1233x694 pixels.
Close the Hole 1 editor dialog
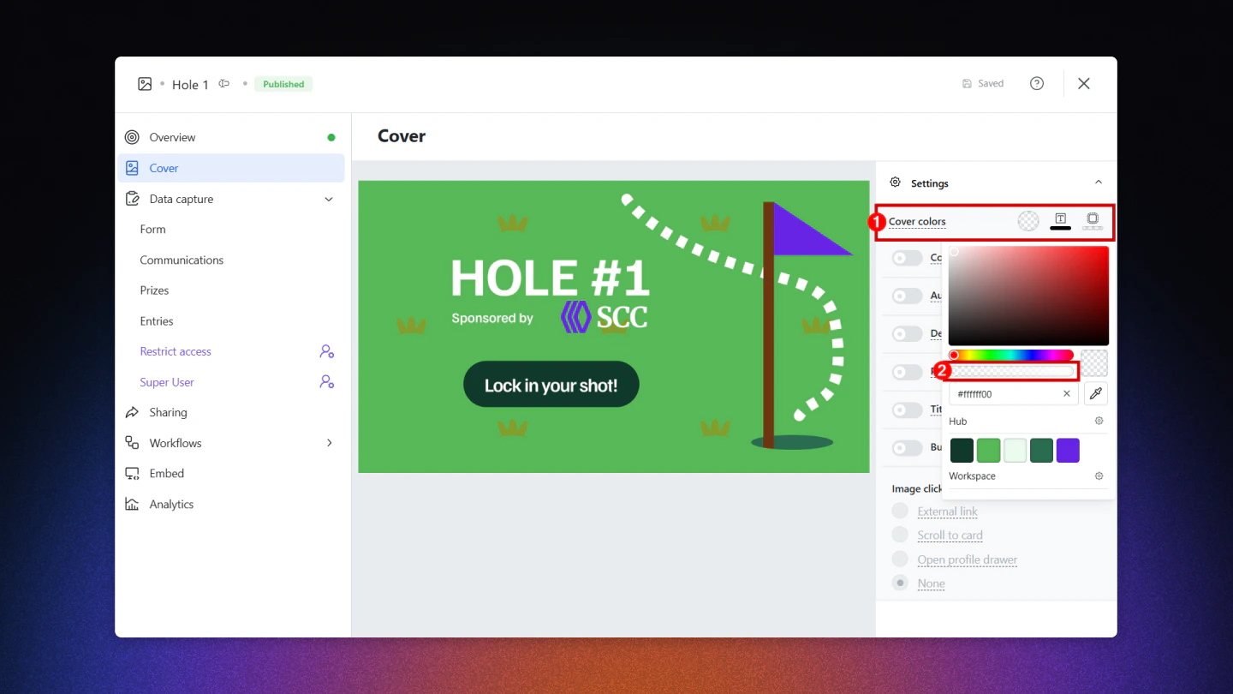(x=1084, y=83)
